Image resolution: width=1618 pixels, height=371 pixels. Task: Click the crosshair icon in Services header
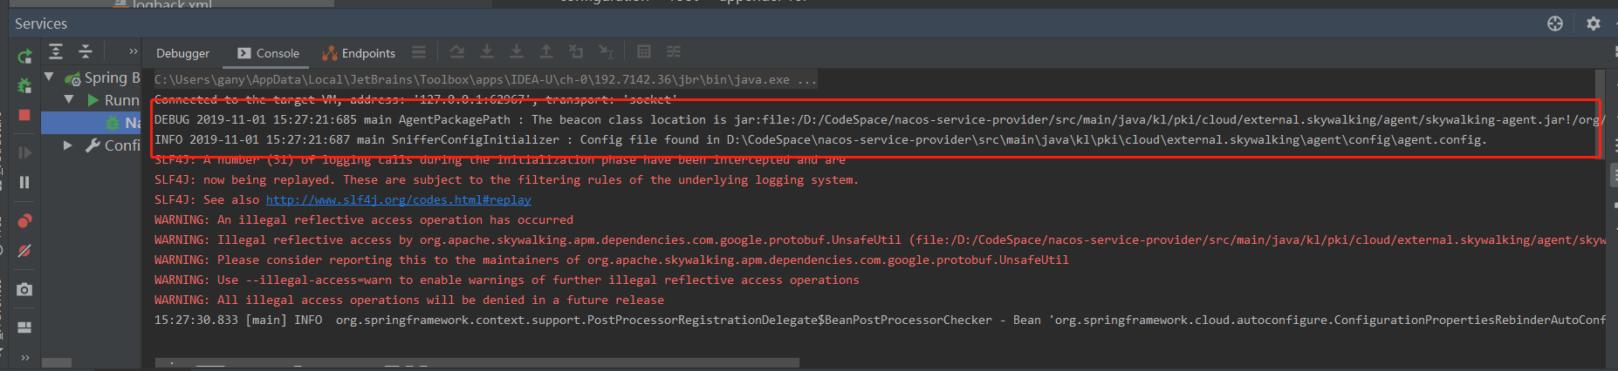(x=1555, y=24)
